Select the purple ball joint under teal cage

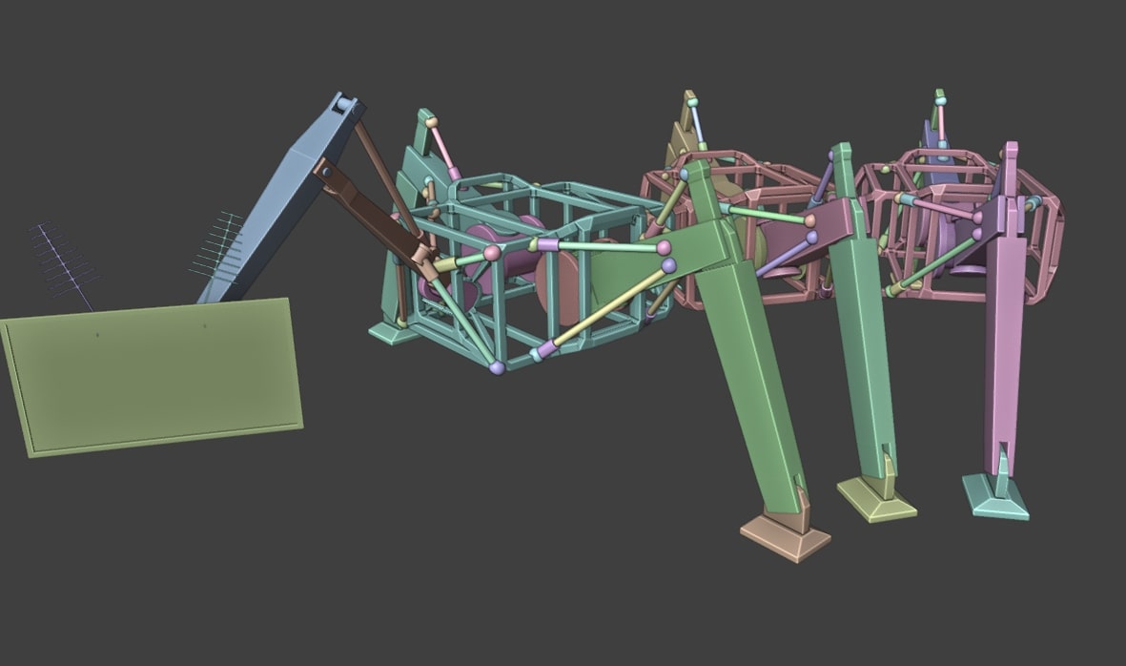(497, 368)
